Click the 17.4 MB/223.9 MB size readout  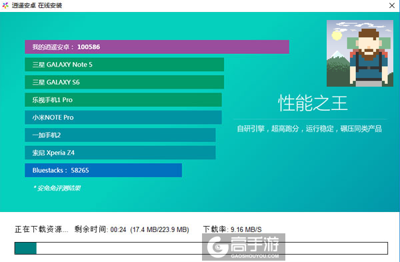tap(160, 229)
